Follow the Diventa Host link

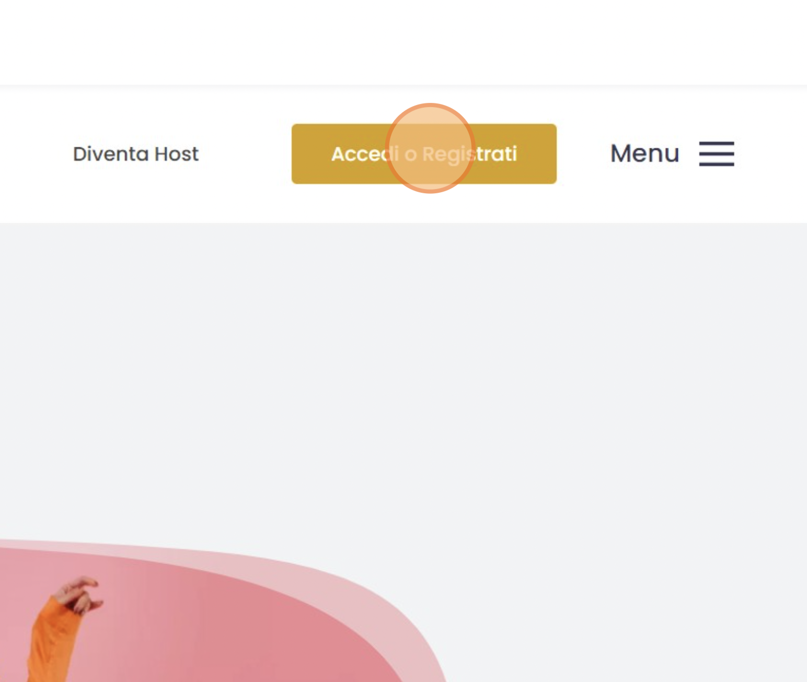point(136,154)
